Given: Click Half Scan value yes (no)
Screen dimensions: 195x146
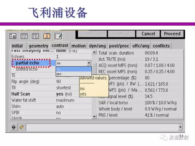Looking at the screenshot, I should click(64, 94).
